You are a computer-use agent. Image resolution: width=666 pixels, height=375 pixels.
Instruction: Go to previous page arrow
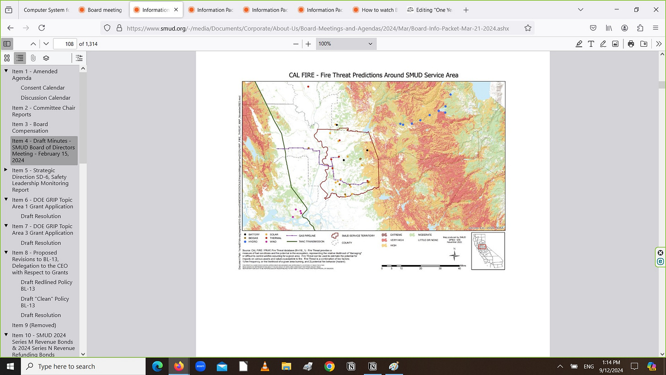click(33, 44)
